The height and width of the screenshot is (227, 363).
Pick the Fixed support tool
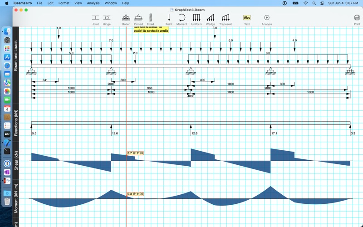[150, 20]
